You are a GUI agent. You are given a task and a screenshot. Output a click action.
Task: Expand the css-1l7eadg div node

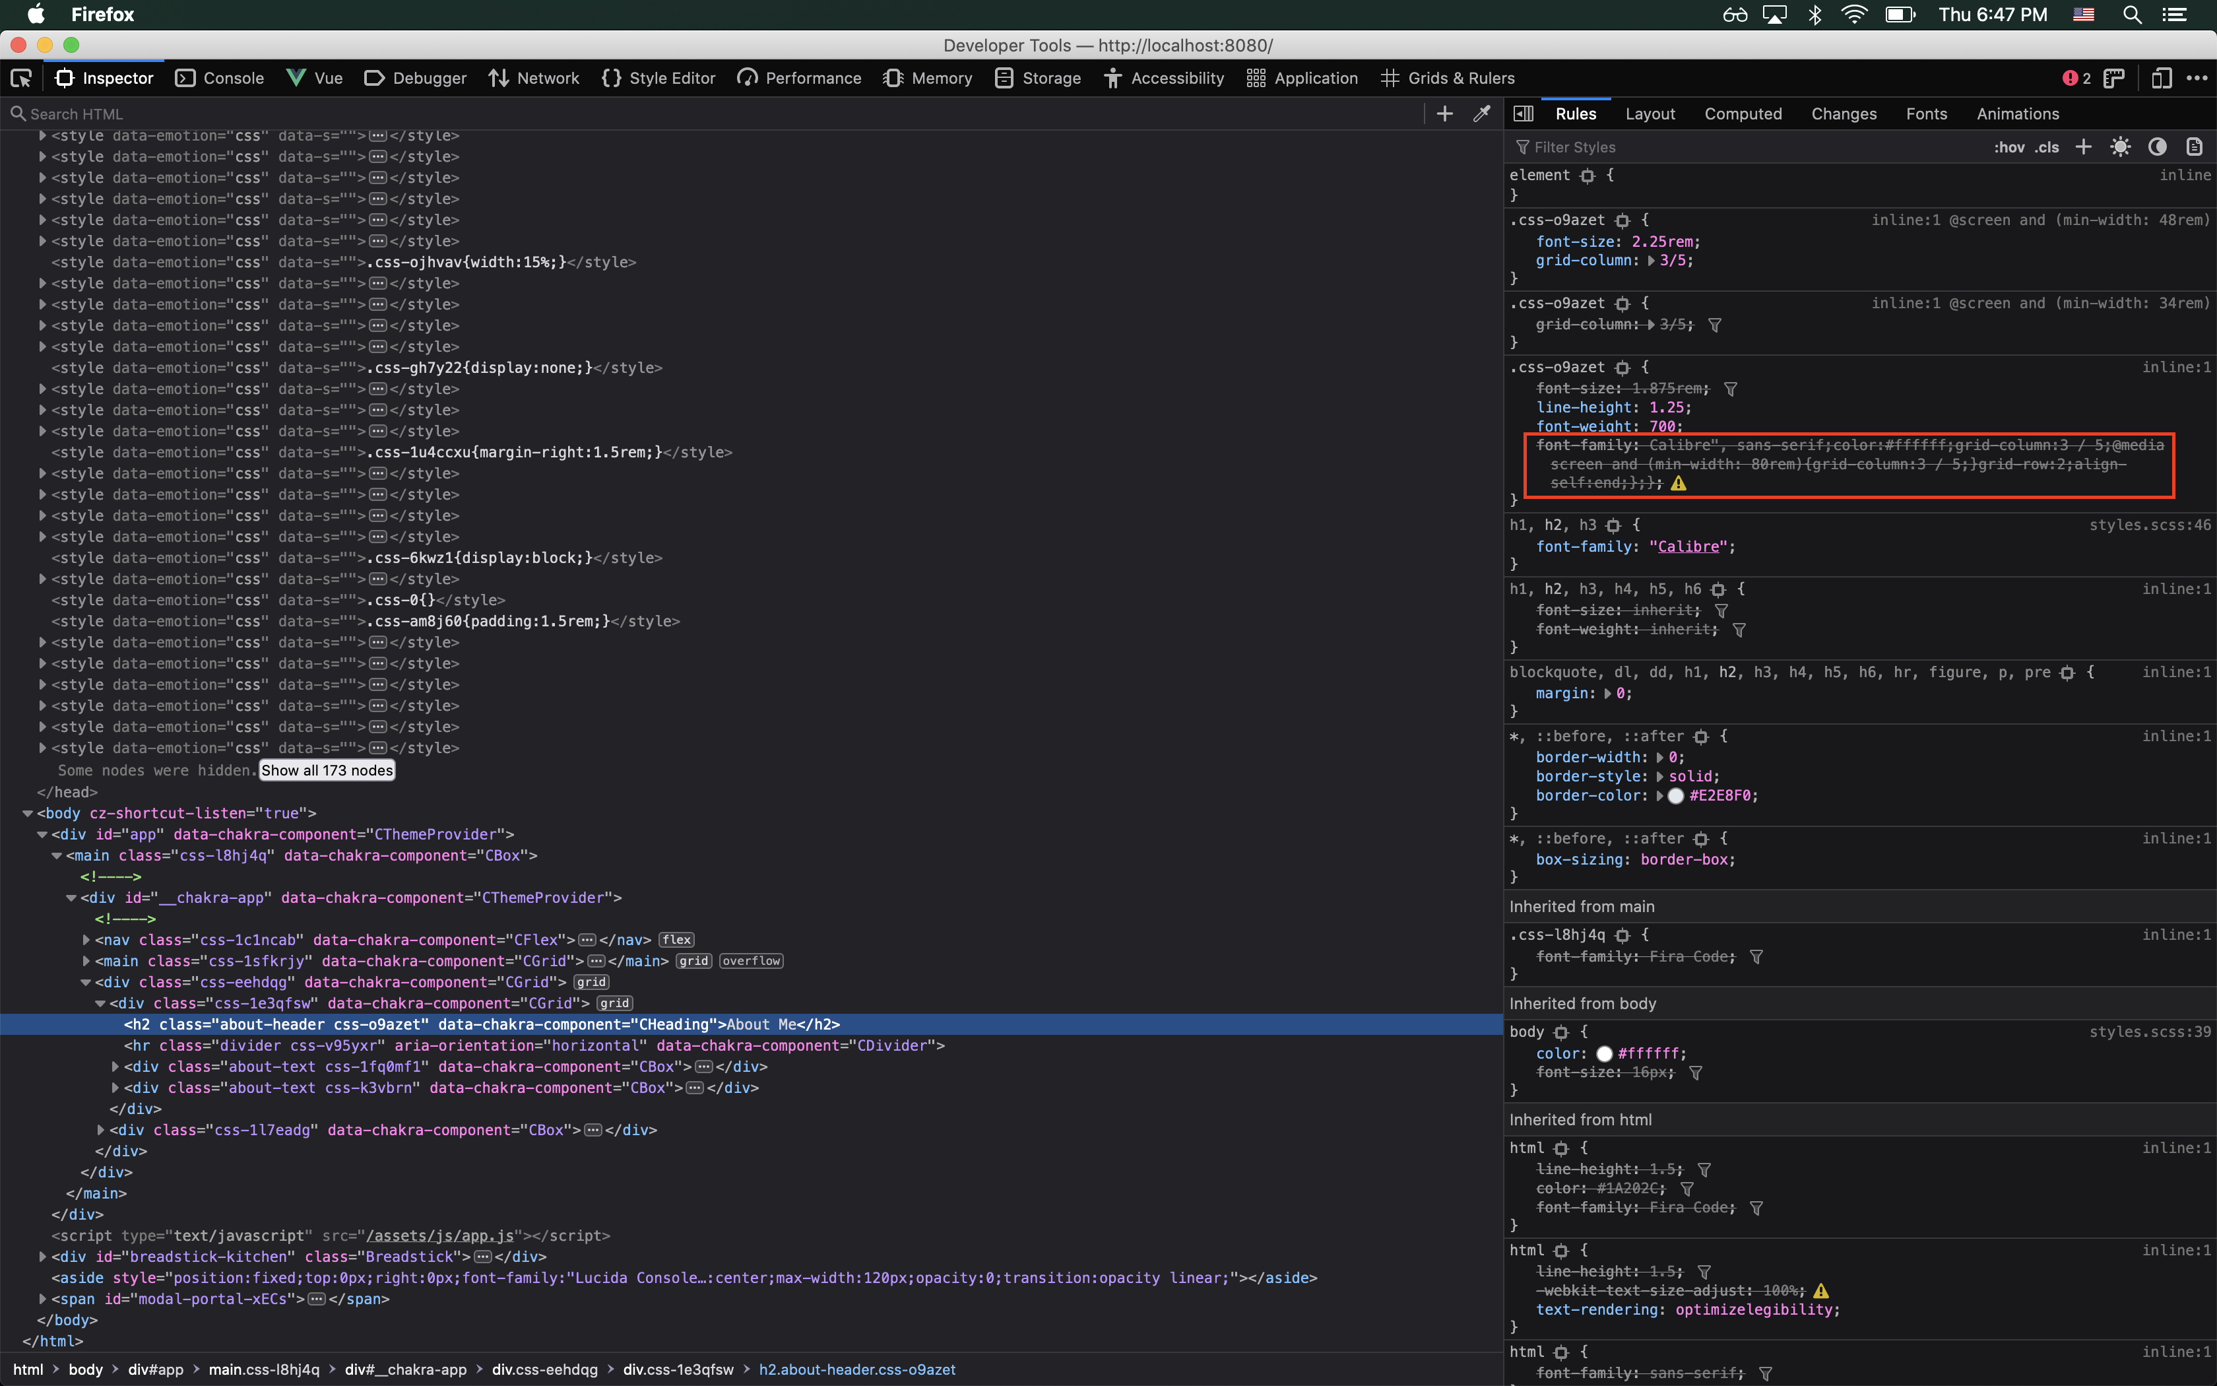click(101, 1130)
